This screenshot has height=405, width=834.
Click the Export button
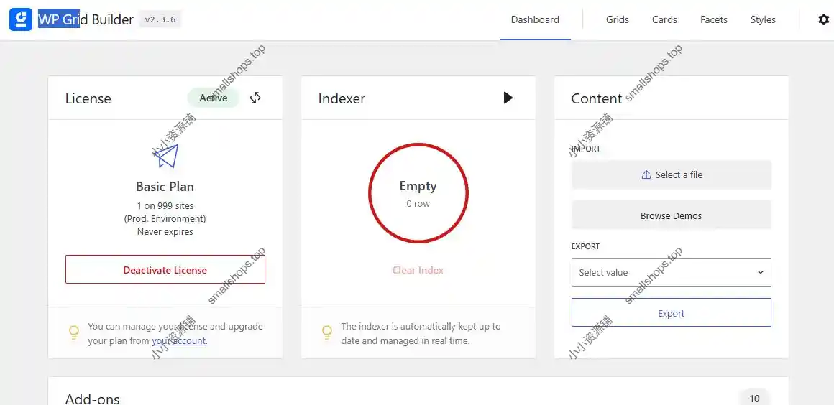point(672,312)
